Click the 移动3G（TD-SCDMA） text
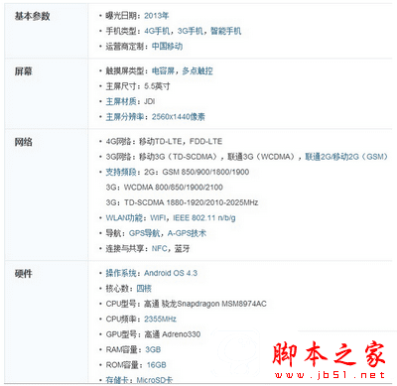Screen dimensions: 397x386 (180, 157)
